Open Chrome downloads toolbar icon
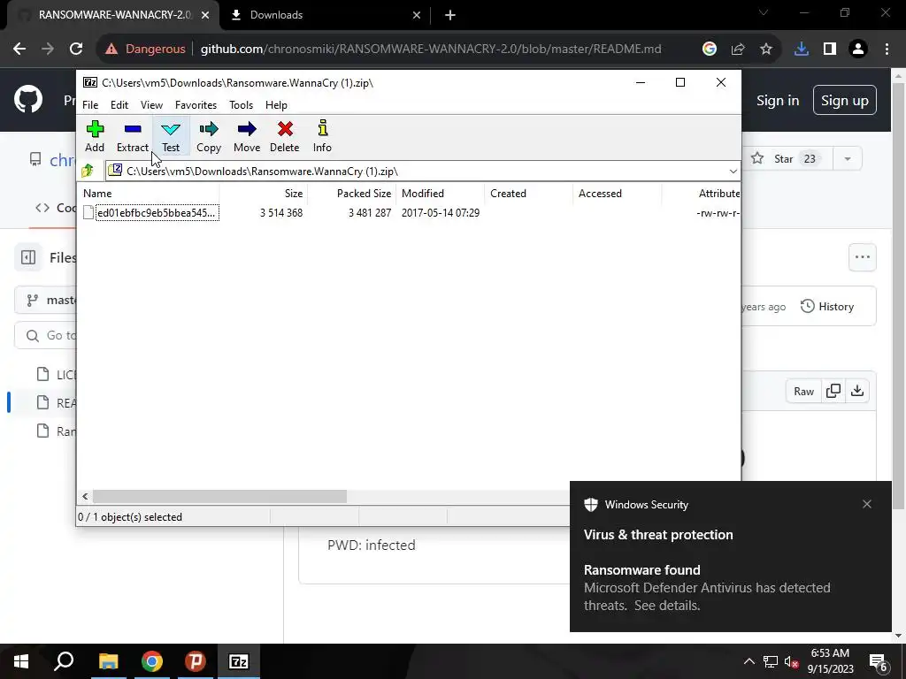This screenshot has width=906, height=679. click(x=802, y=50)
